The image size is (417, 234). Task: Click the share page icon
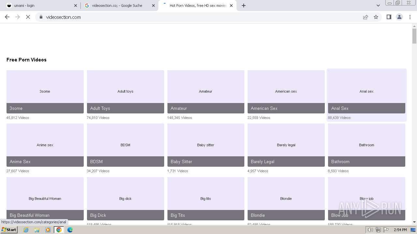(x=366, y=17)
